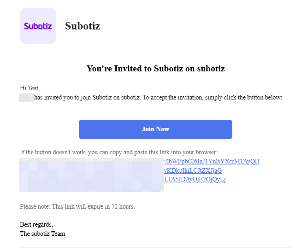Open the link segment starting with yKDkuIkiLCJ
This screenshot has width=307, height=251.
[193, 170]
